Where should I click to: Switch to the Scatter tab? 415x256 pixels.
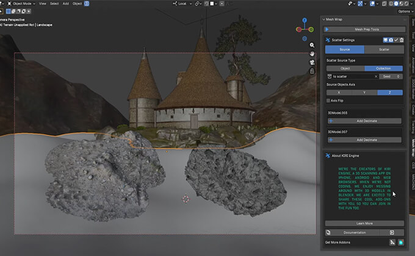[x=384, y=49]
